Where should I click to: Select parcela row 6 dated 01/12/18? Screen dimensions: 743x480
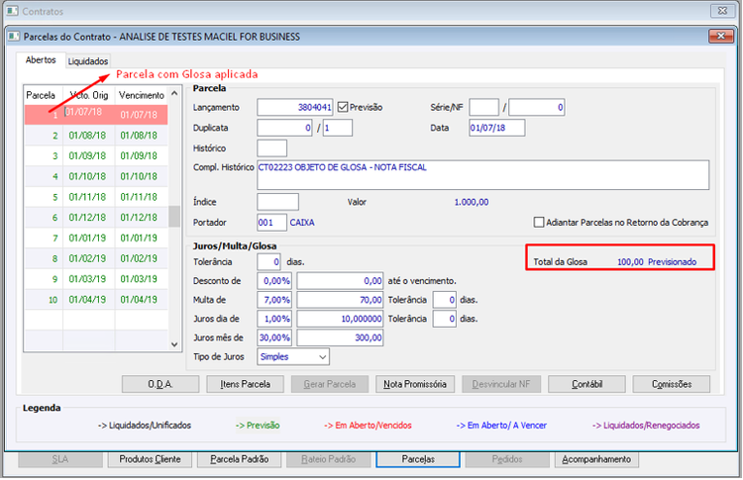click(x=96, y=218)
